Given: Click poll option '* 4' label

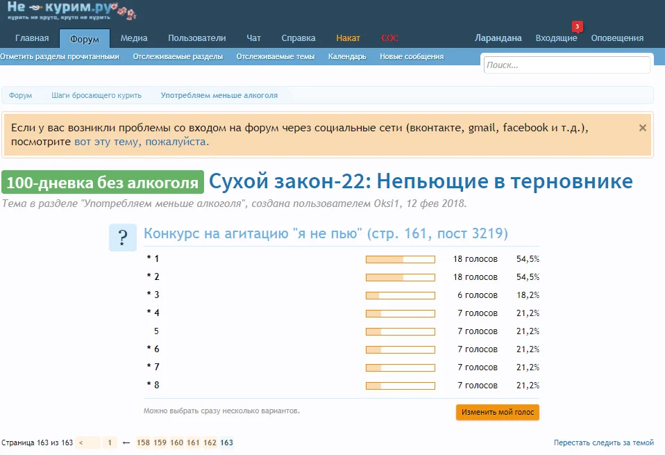Looking at the screenshot, I should (x=153, y=313).
